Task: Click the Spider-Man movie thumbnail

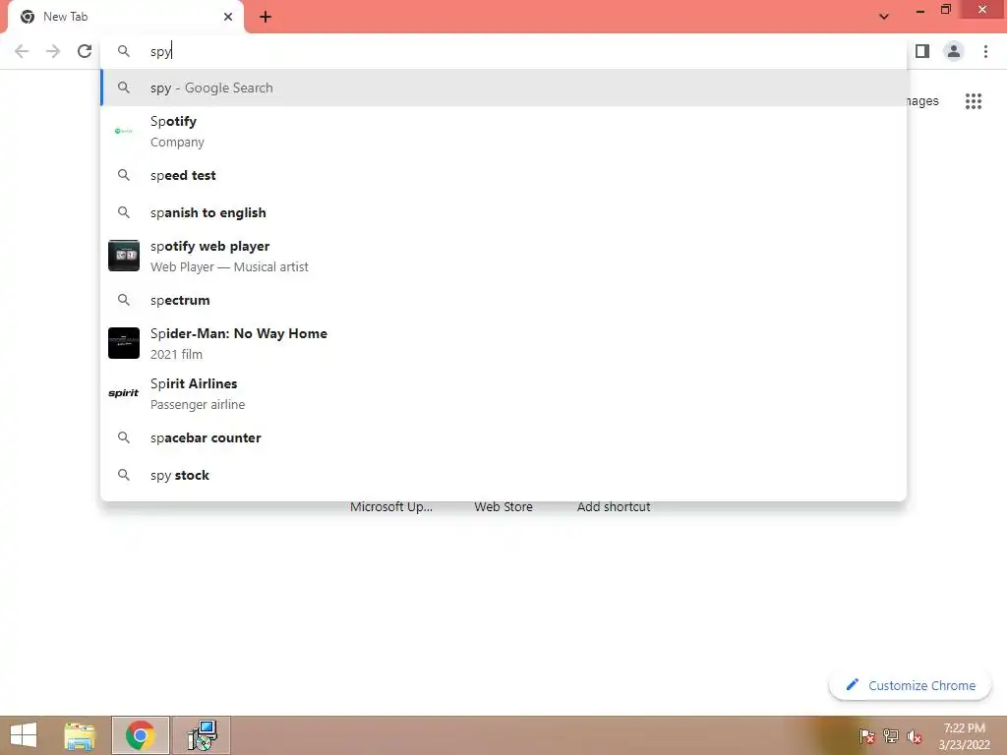Action: [x=123, y=343]
